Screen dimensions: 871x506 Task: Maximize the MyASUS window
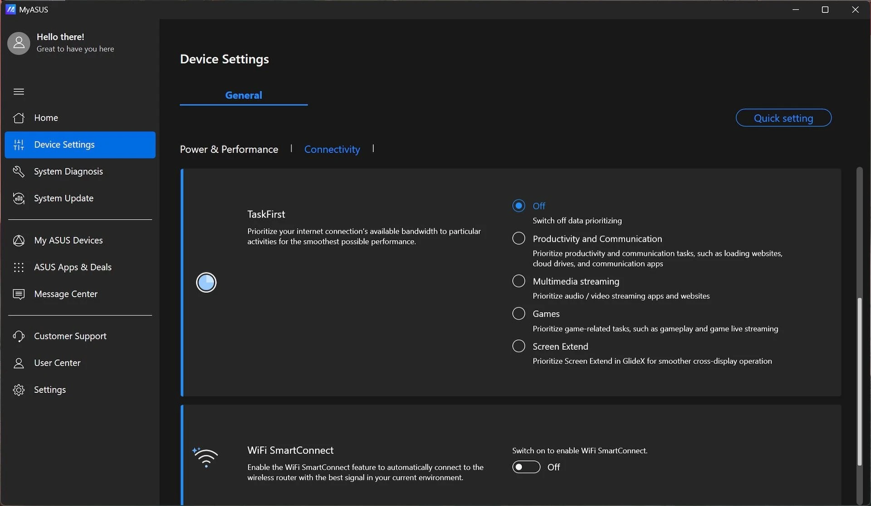coord(825,10)
